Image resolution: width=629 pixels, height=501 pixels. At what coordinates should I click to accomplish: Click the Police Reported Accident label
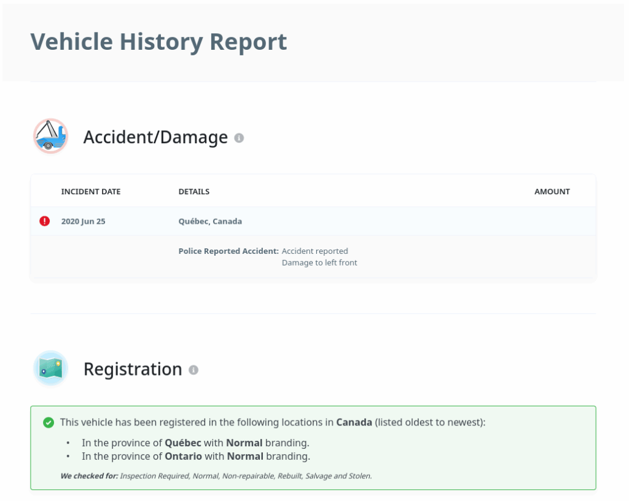tap(229, 251)
